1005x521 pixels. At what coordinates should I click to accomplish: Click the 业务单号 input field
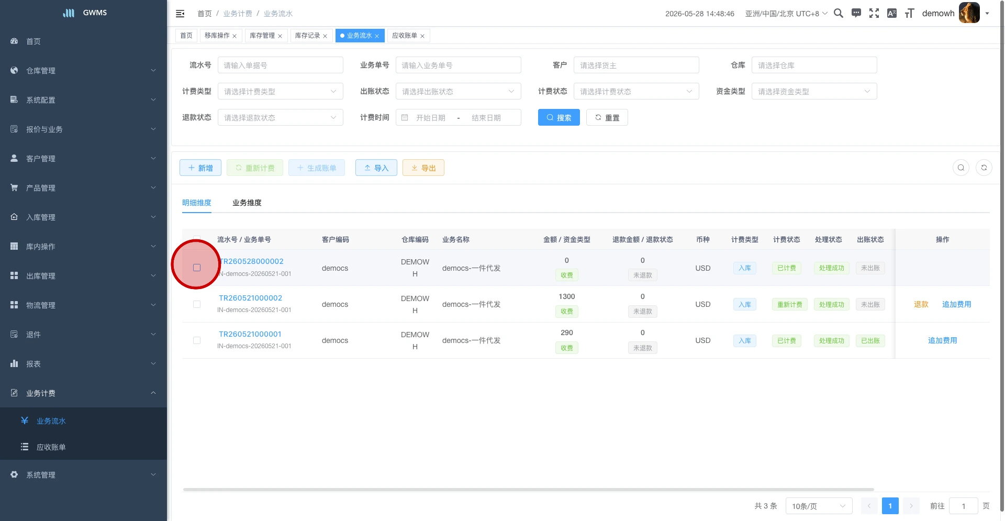tap(459, 65)
